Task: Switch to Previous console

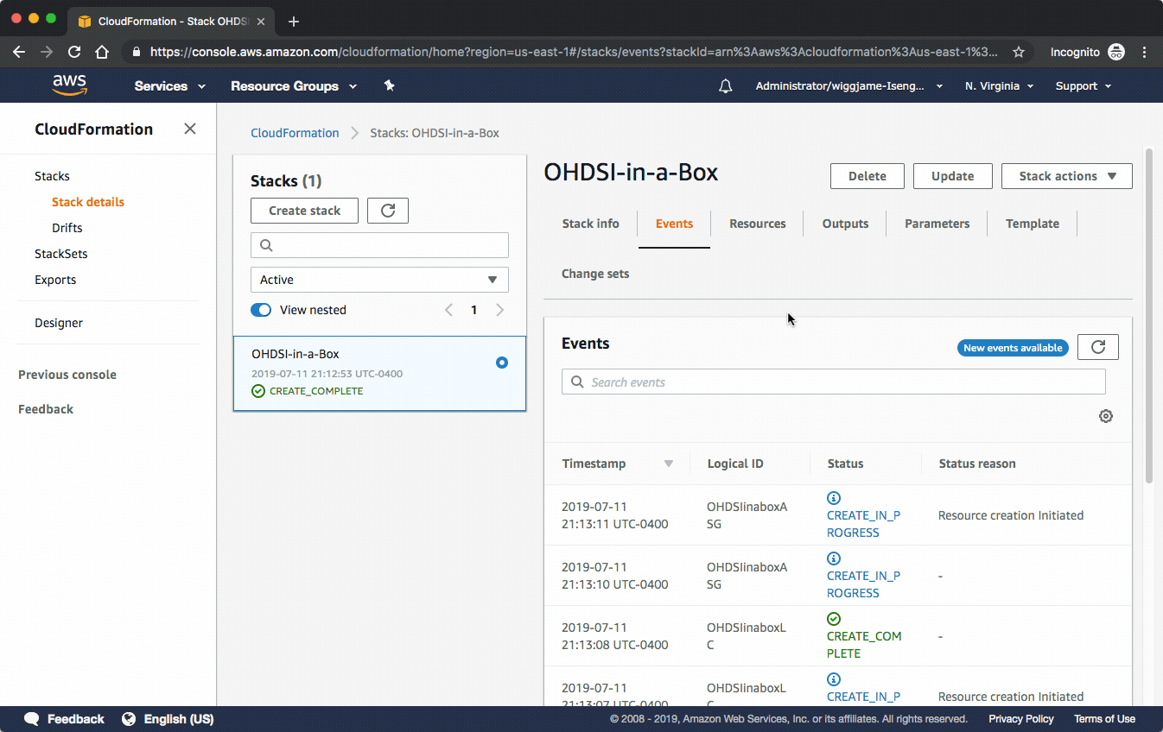Action: [67, 375]
